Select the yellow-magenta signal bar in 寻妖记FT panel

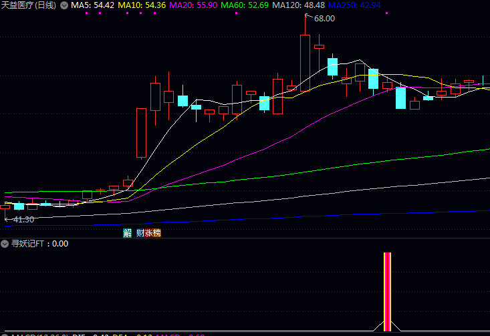click(387, 292)
